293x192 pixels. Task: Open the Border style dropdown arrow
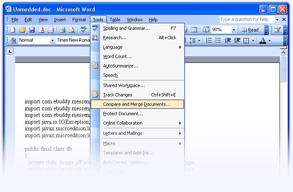click(253, 40)
